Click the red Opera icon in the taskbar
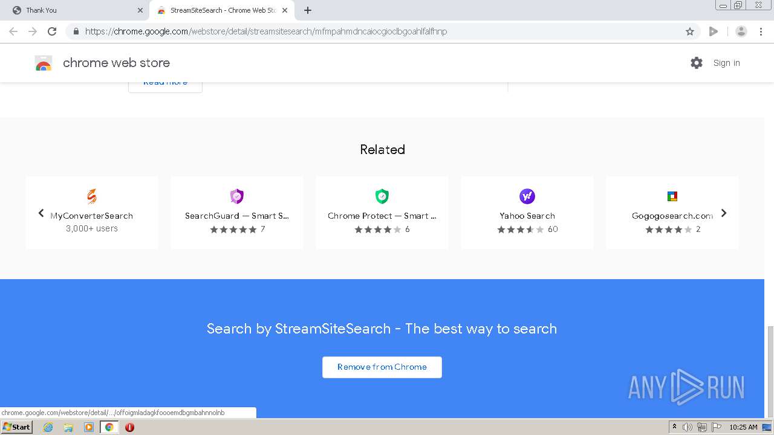 pos(129,427)
